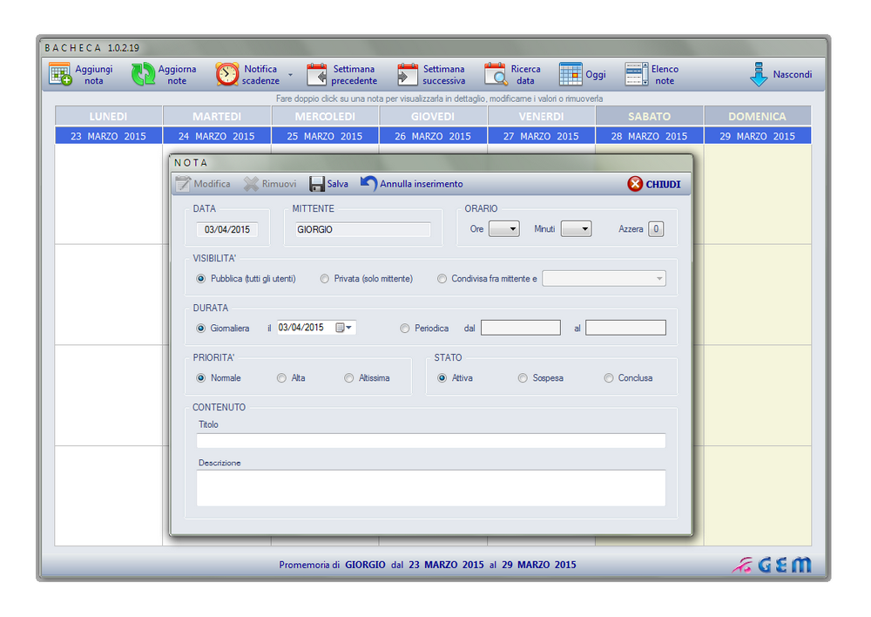The image size is (871, 617).
Task: Open the Giornaliera date picker dropdown
Action: (x=348, y=329)
